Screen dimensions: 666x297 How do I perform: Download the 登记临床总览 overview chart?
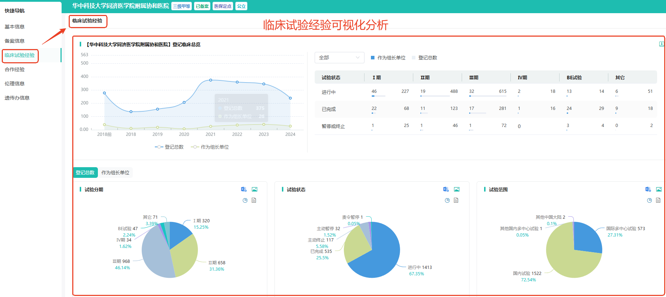(x=661, y=44)
